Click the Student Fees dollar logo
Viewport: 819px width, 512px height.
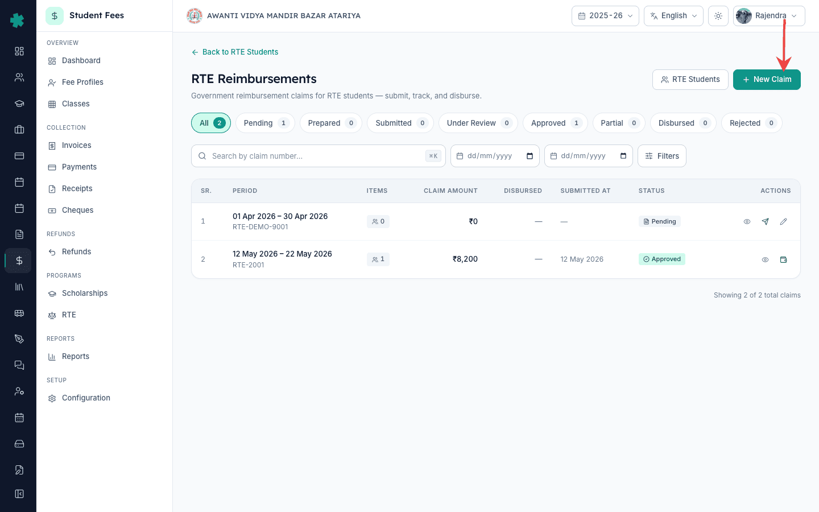pos(55,16)
